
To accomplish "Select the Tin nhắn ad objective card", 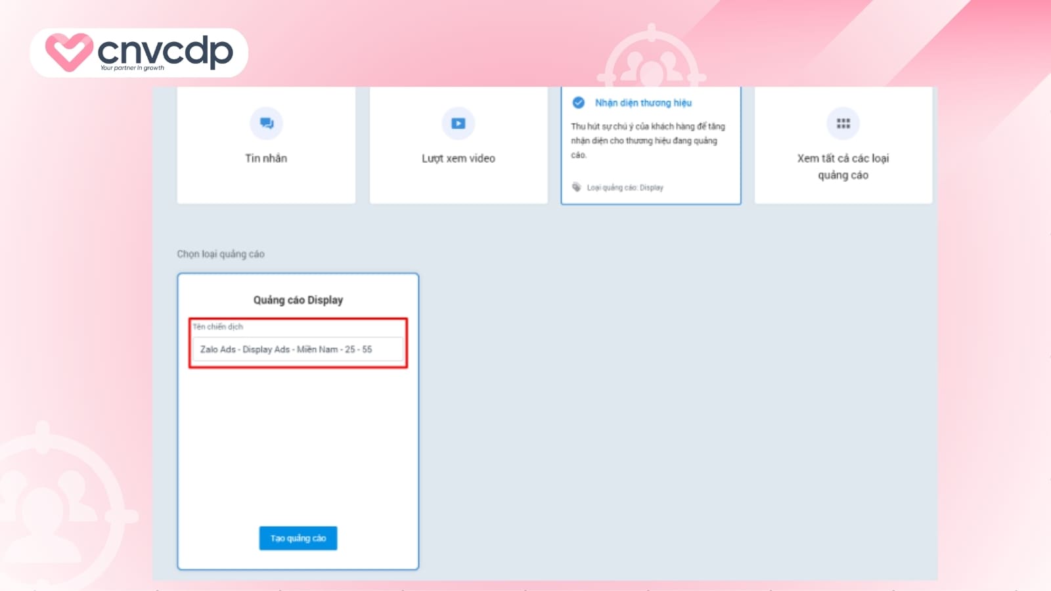I will (x=266, y=144).
